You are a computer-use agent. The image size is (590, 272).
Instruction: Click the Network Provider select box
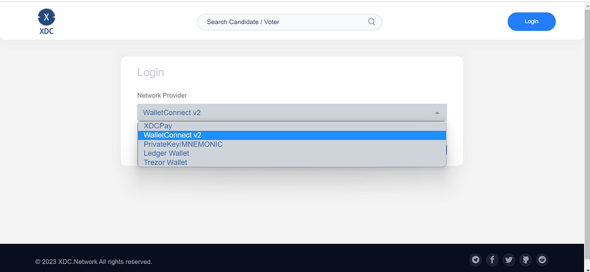[x=282, y=113]
